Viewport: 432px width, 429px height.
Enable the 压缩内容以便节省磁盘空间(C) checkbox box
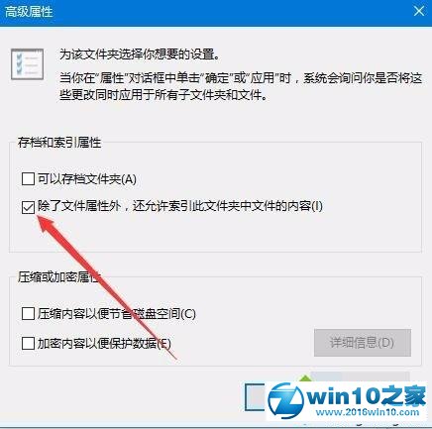tap(28, 313)
